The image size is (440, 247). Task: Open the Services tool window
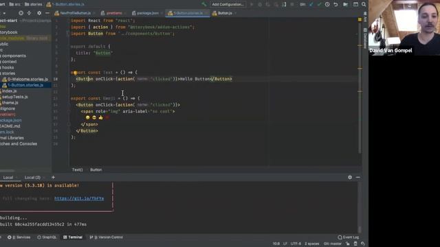point(19,237)
